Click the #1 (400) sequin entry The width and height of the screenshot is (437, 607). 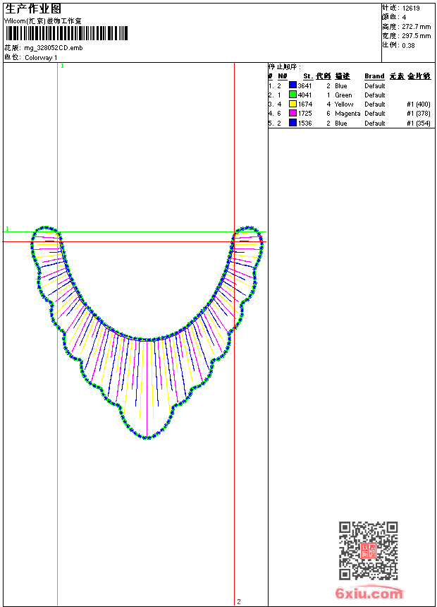coord(419,104)
